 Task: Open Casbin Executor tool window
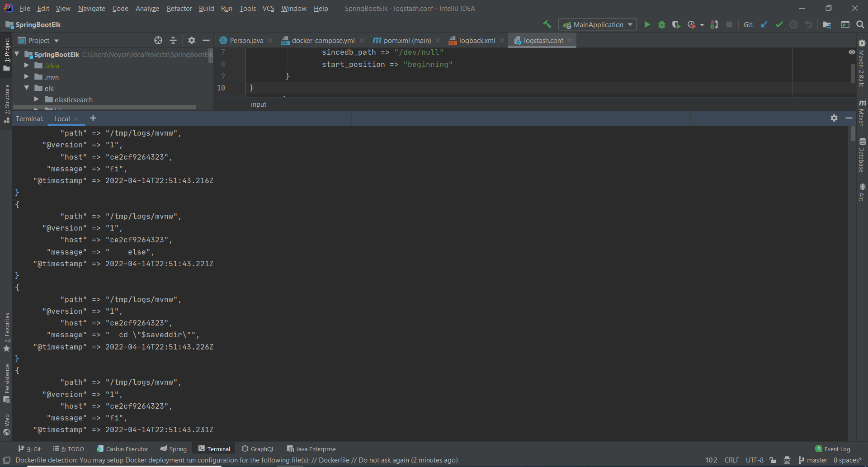tap(123, 449)
